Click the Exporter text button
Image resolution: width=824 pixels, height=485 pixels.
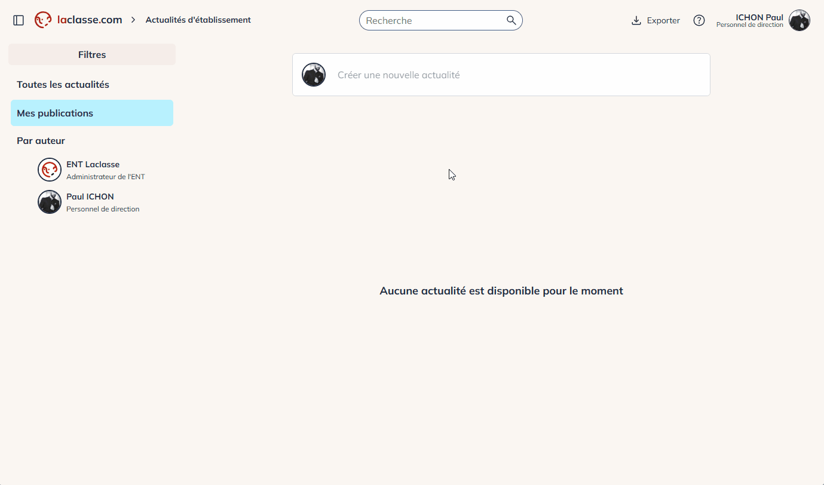(x=663, y=21)
